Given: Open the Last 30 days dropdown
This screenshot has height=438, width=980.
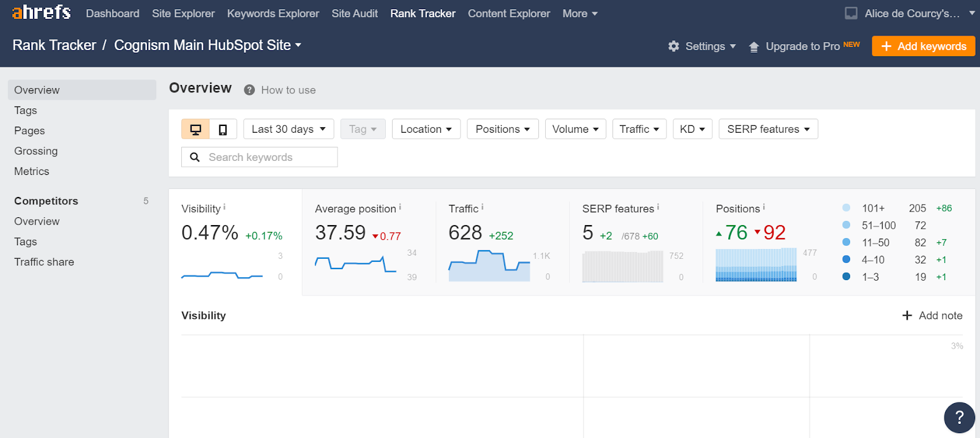Looking at the screenshot, I should (x=288, y=129).
